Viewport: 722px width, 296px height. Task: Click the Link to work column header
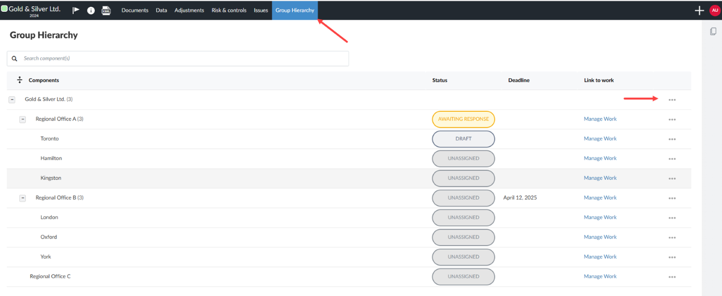(x=599, y=80)
